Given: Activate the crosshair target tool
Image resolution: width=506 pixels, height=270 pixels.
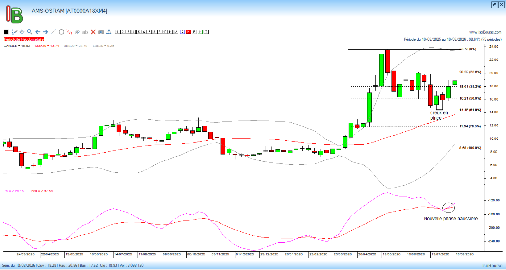Looking at the screenshot, I should (x=22, y=32).
